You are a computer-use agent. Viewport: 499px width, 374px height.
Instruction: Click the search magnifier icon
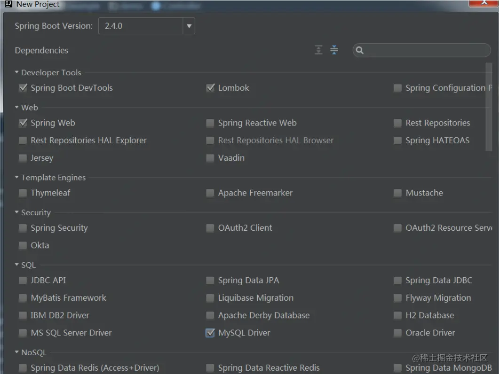coord(360,50)
